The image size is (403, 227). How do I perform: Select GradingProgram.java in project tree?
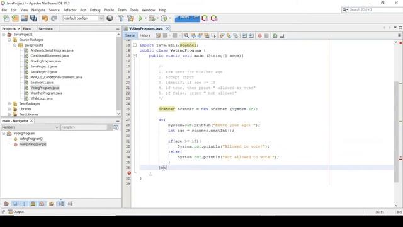click(46, 61)
